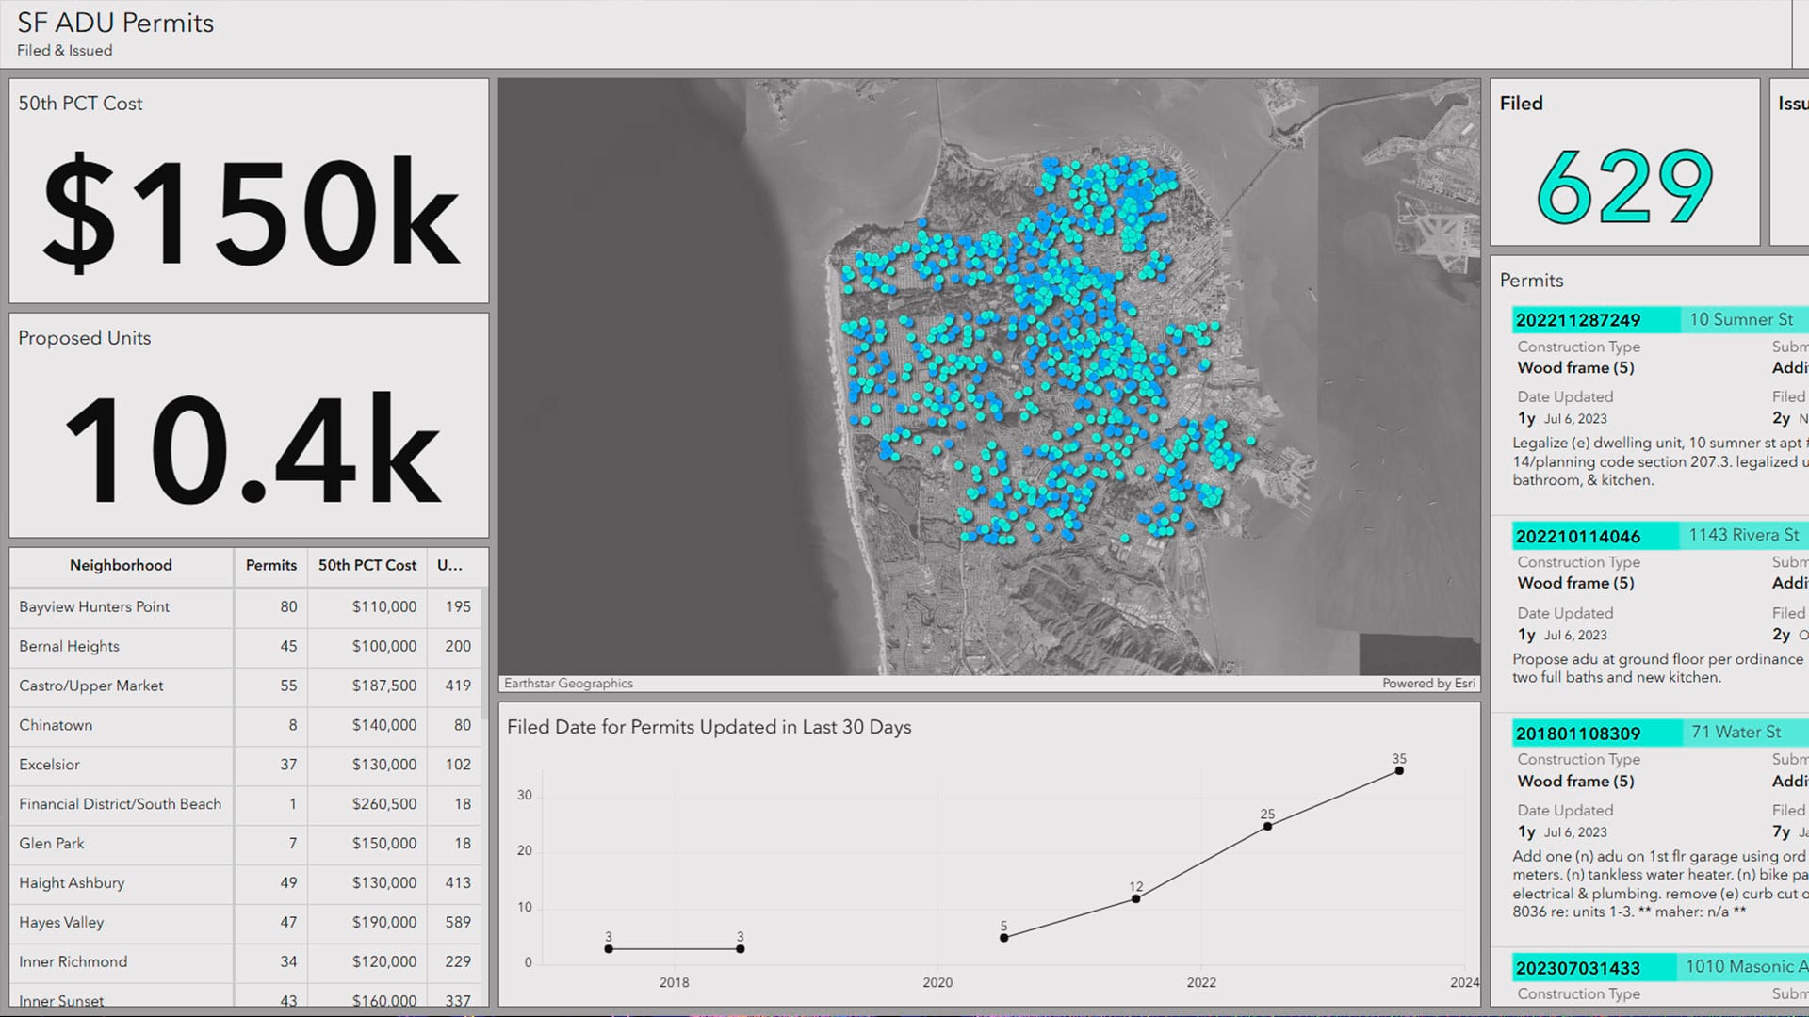The width and height of the screenshot is (1809, 1017).
Task: Click the Powered by Esri link
Action: 1428,684
